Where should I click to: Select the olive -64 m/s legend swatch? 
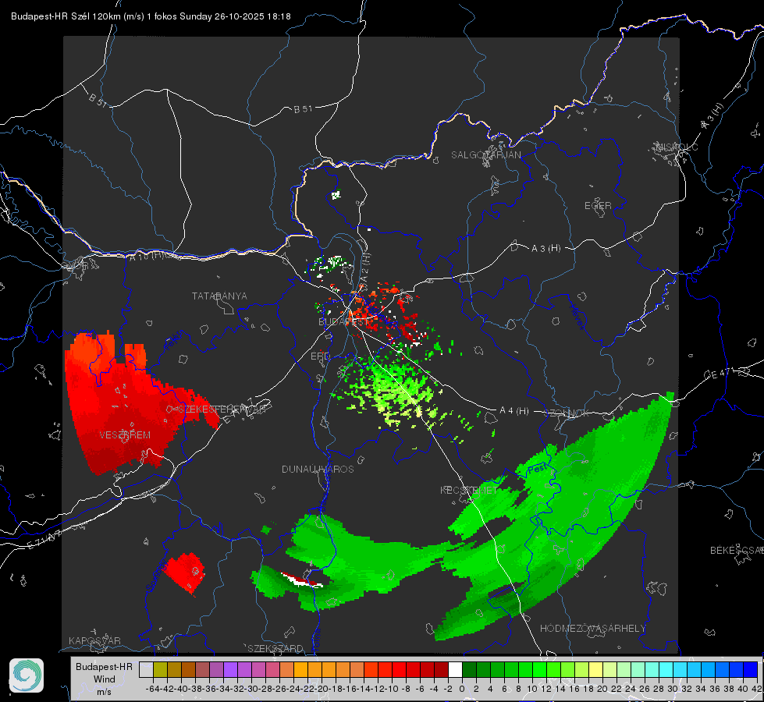point(160,670)
